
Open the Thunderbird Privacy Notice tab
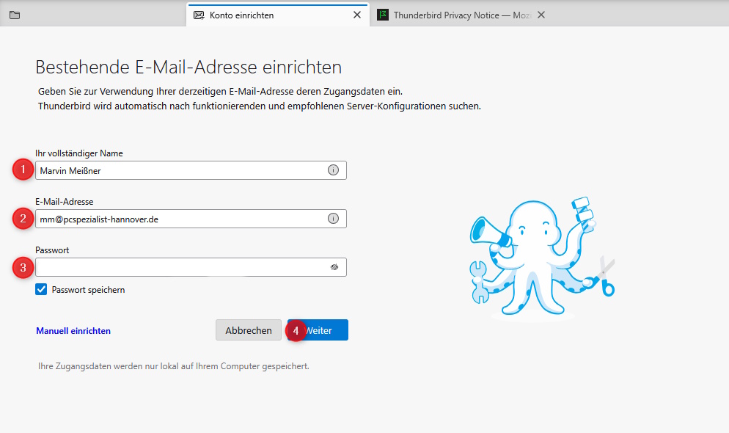click(x=455, y=15)
